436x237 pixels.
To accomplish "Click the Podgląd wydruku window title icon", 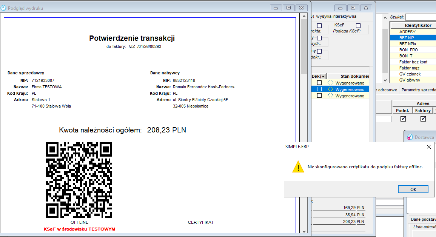I will coord(3,8).
